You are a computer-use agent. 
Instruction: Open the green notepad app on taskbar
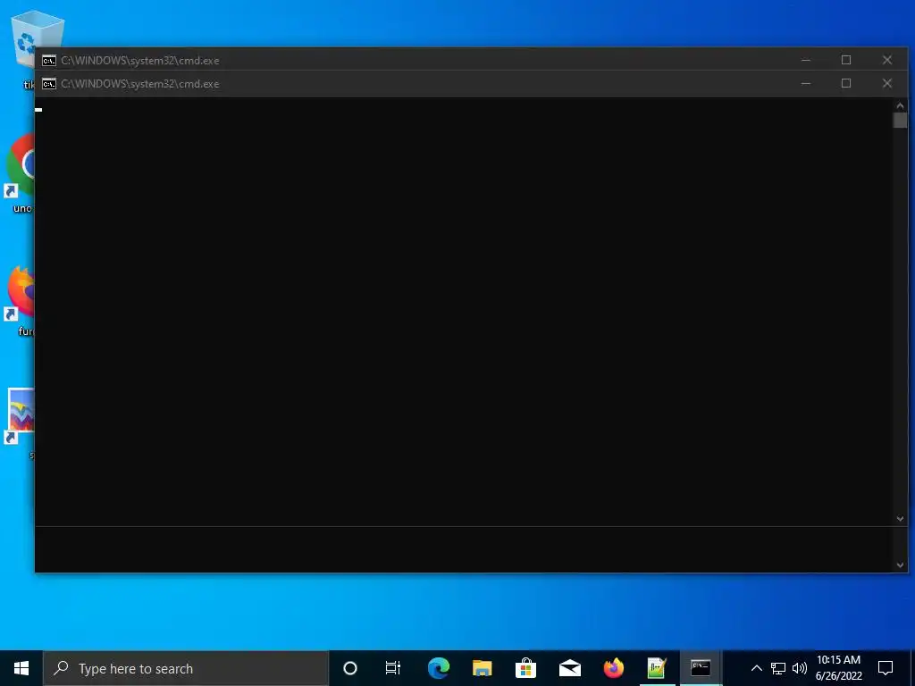[x=657, y=668]
